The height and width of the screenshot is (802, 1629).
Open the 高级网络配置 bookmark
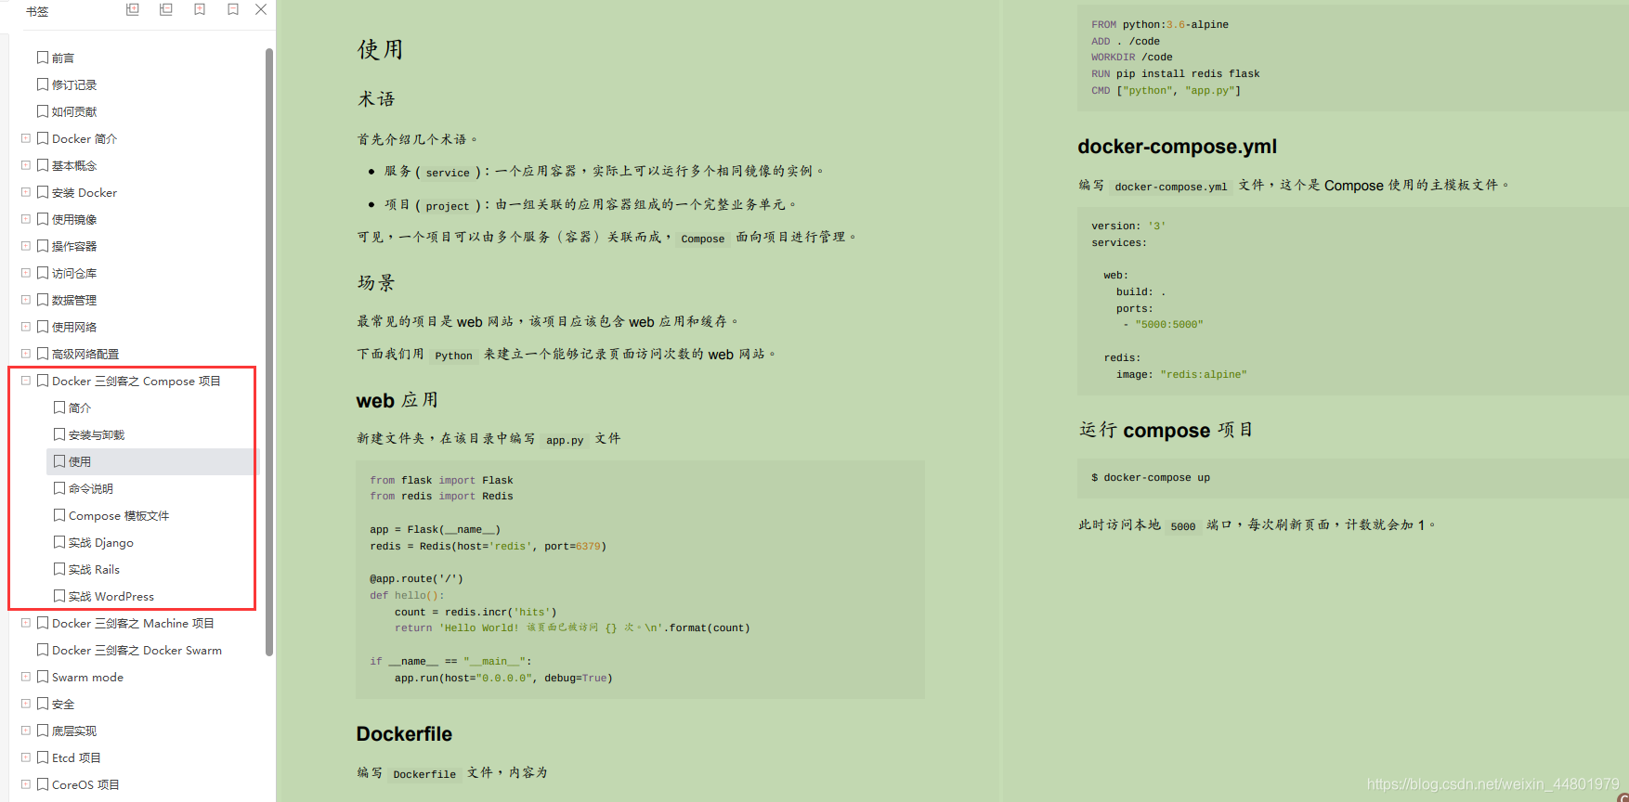click(x=85, y=354)
